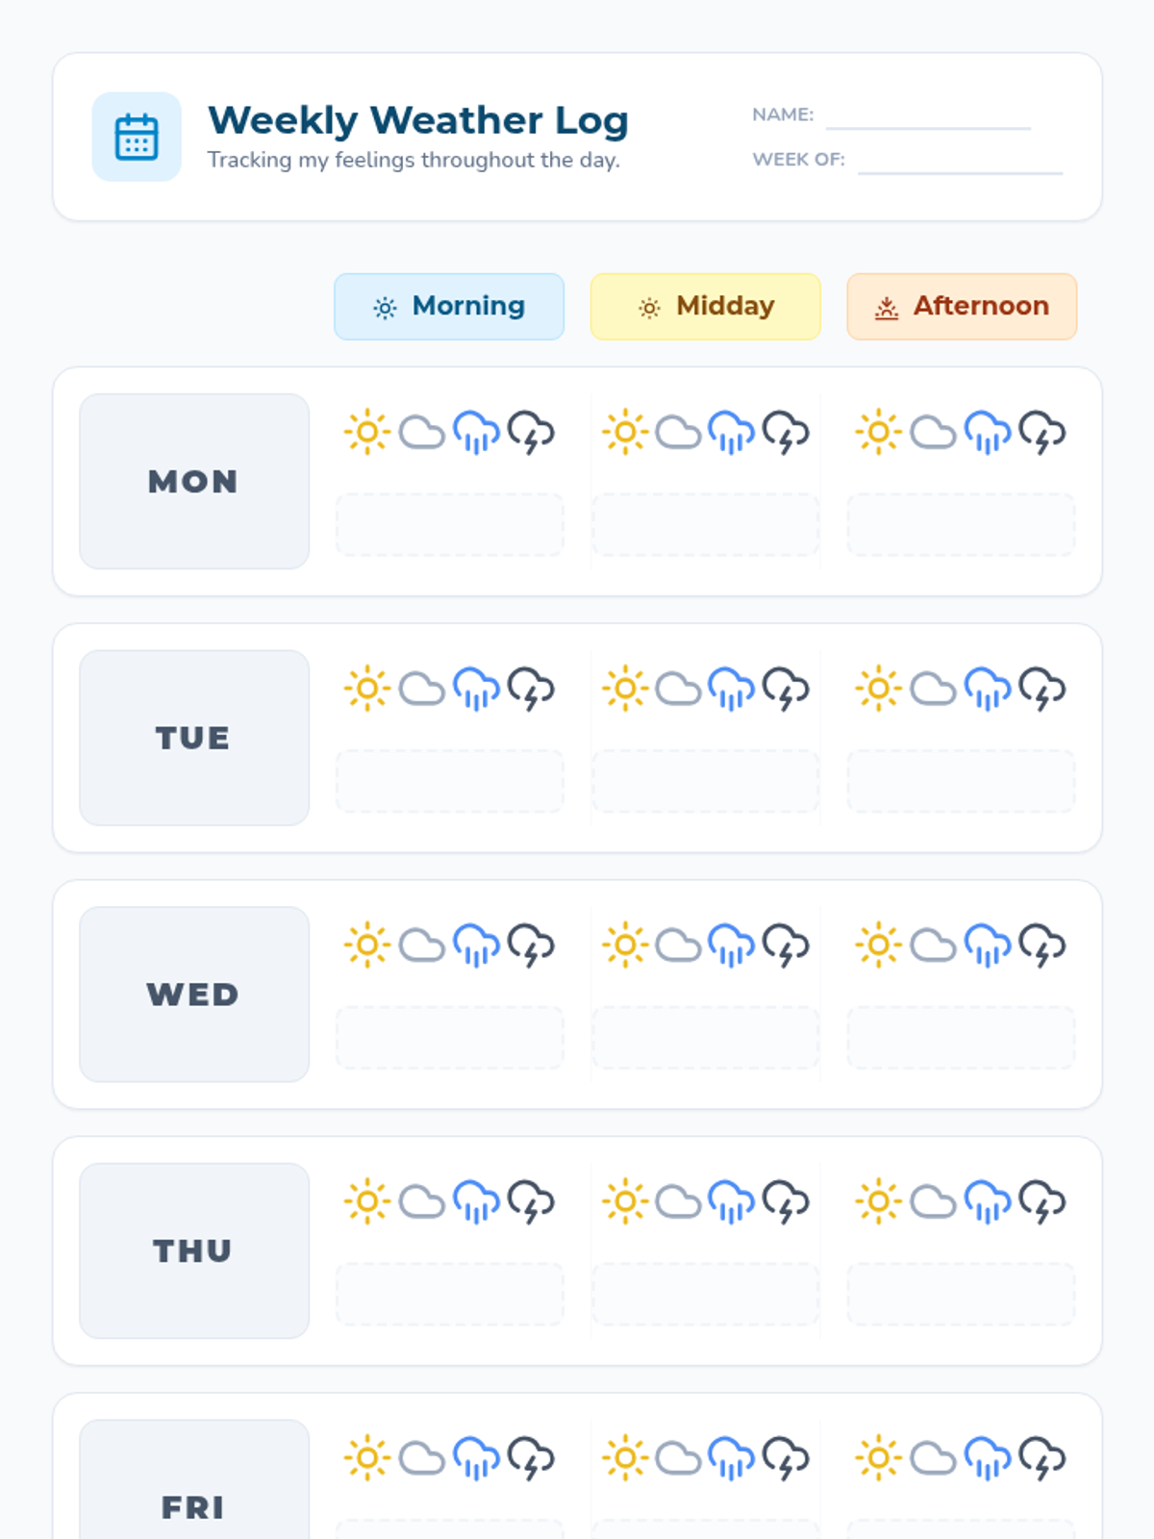Select the Afternoon column header
This screenshot has height=1539, width=1154.
pos(962,306)
